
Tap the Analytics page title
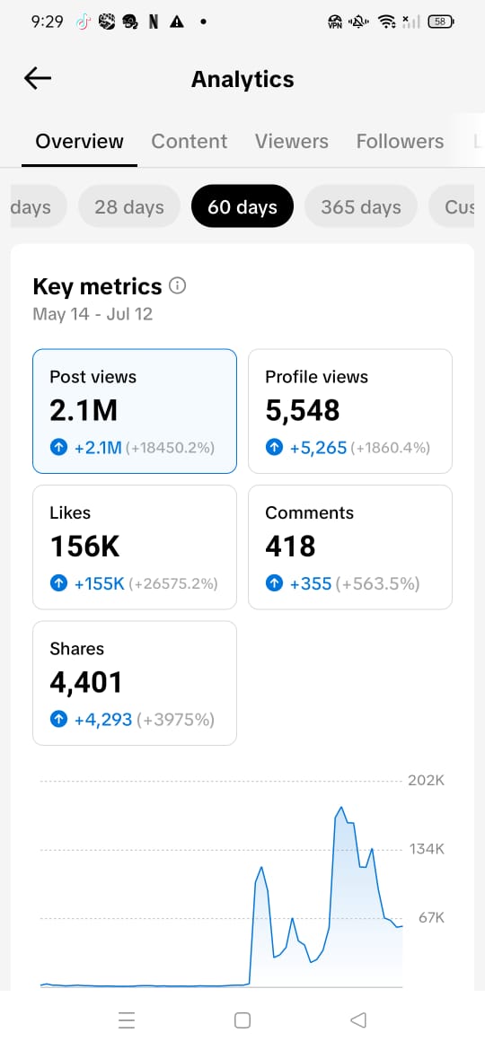(x=242, y=79)
